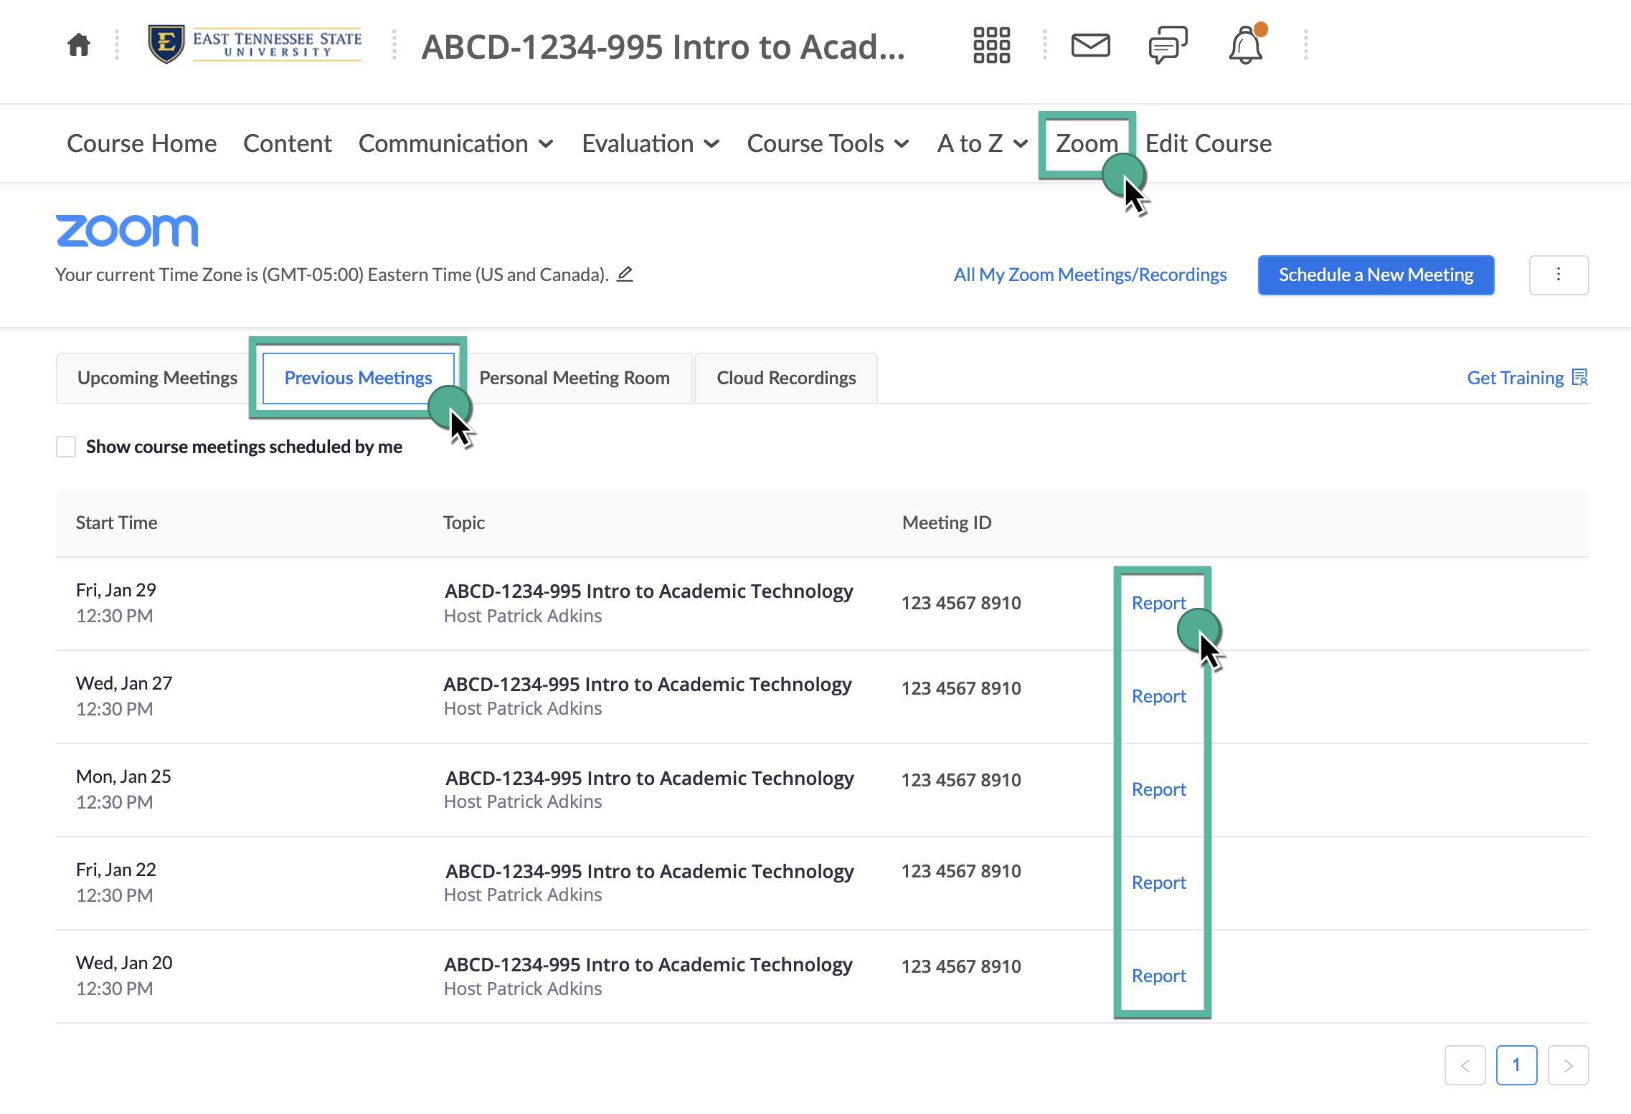Click the Zoom logo

[127, 231]
